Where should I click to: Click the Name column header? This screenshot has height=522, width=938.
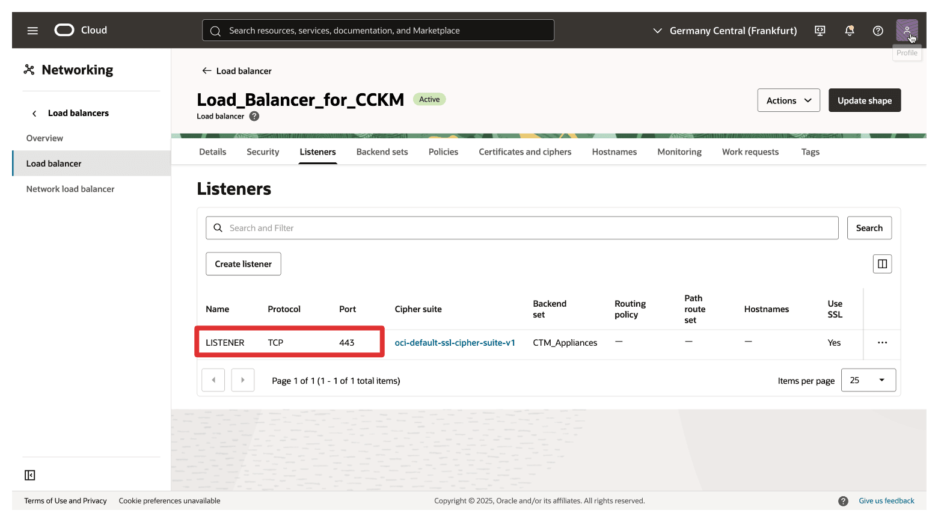click(x=217, y=309)
